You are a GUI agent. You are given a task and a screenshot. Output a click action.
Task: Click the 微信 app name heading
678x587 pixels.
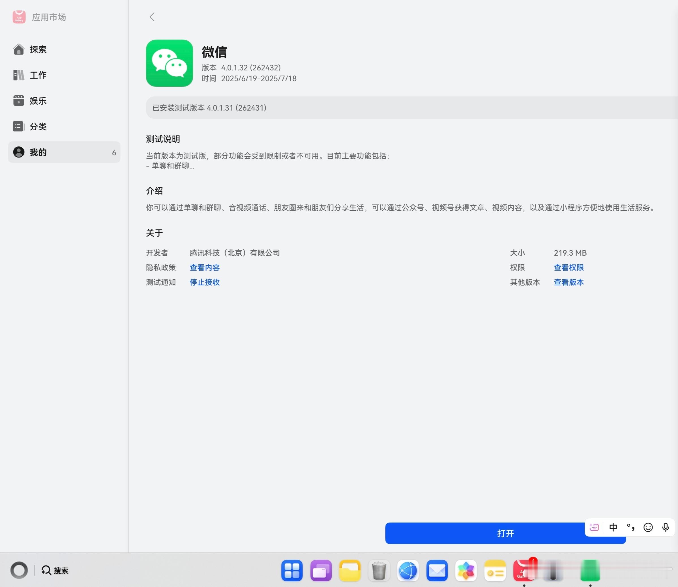pos(214,52)
